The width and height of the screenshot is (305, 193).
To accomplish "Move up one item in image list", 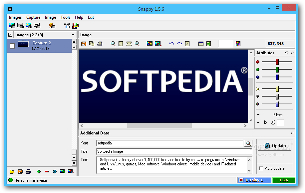I will click(74, 47).
